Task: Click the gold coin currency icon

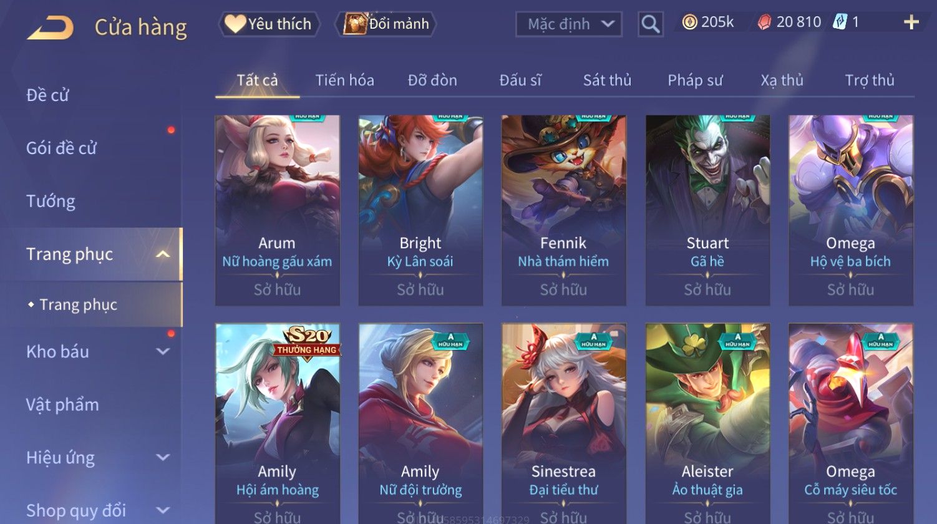Action: [x=689, y=22]
